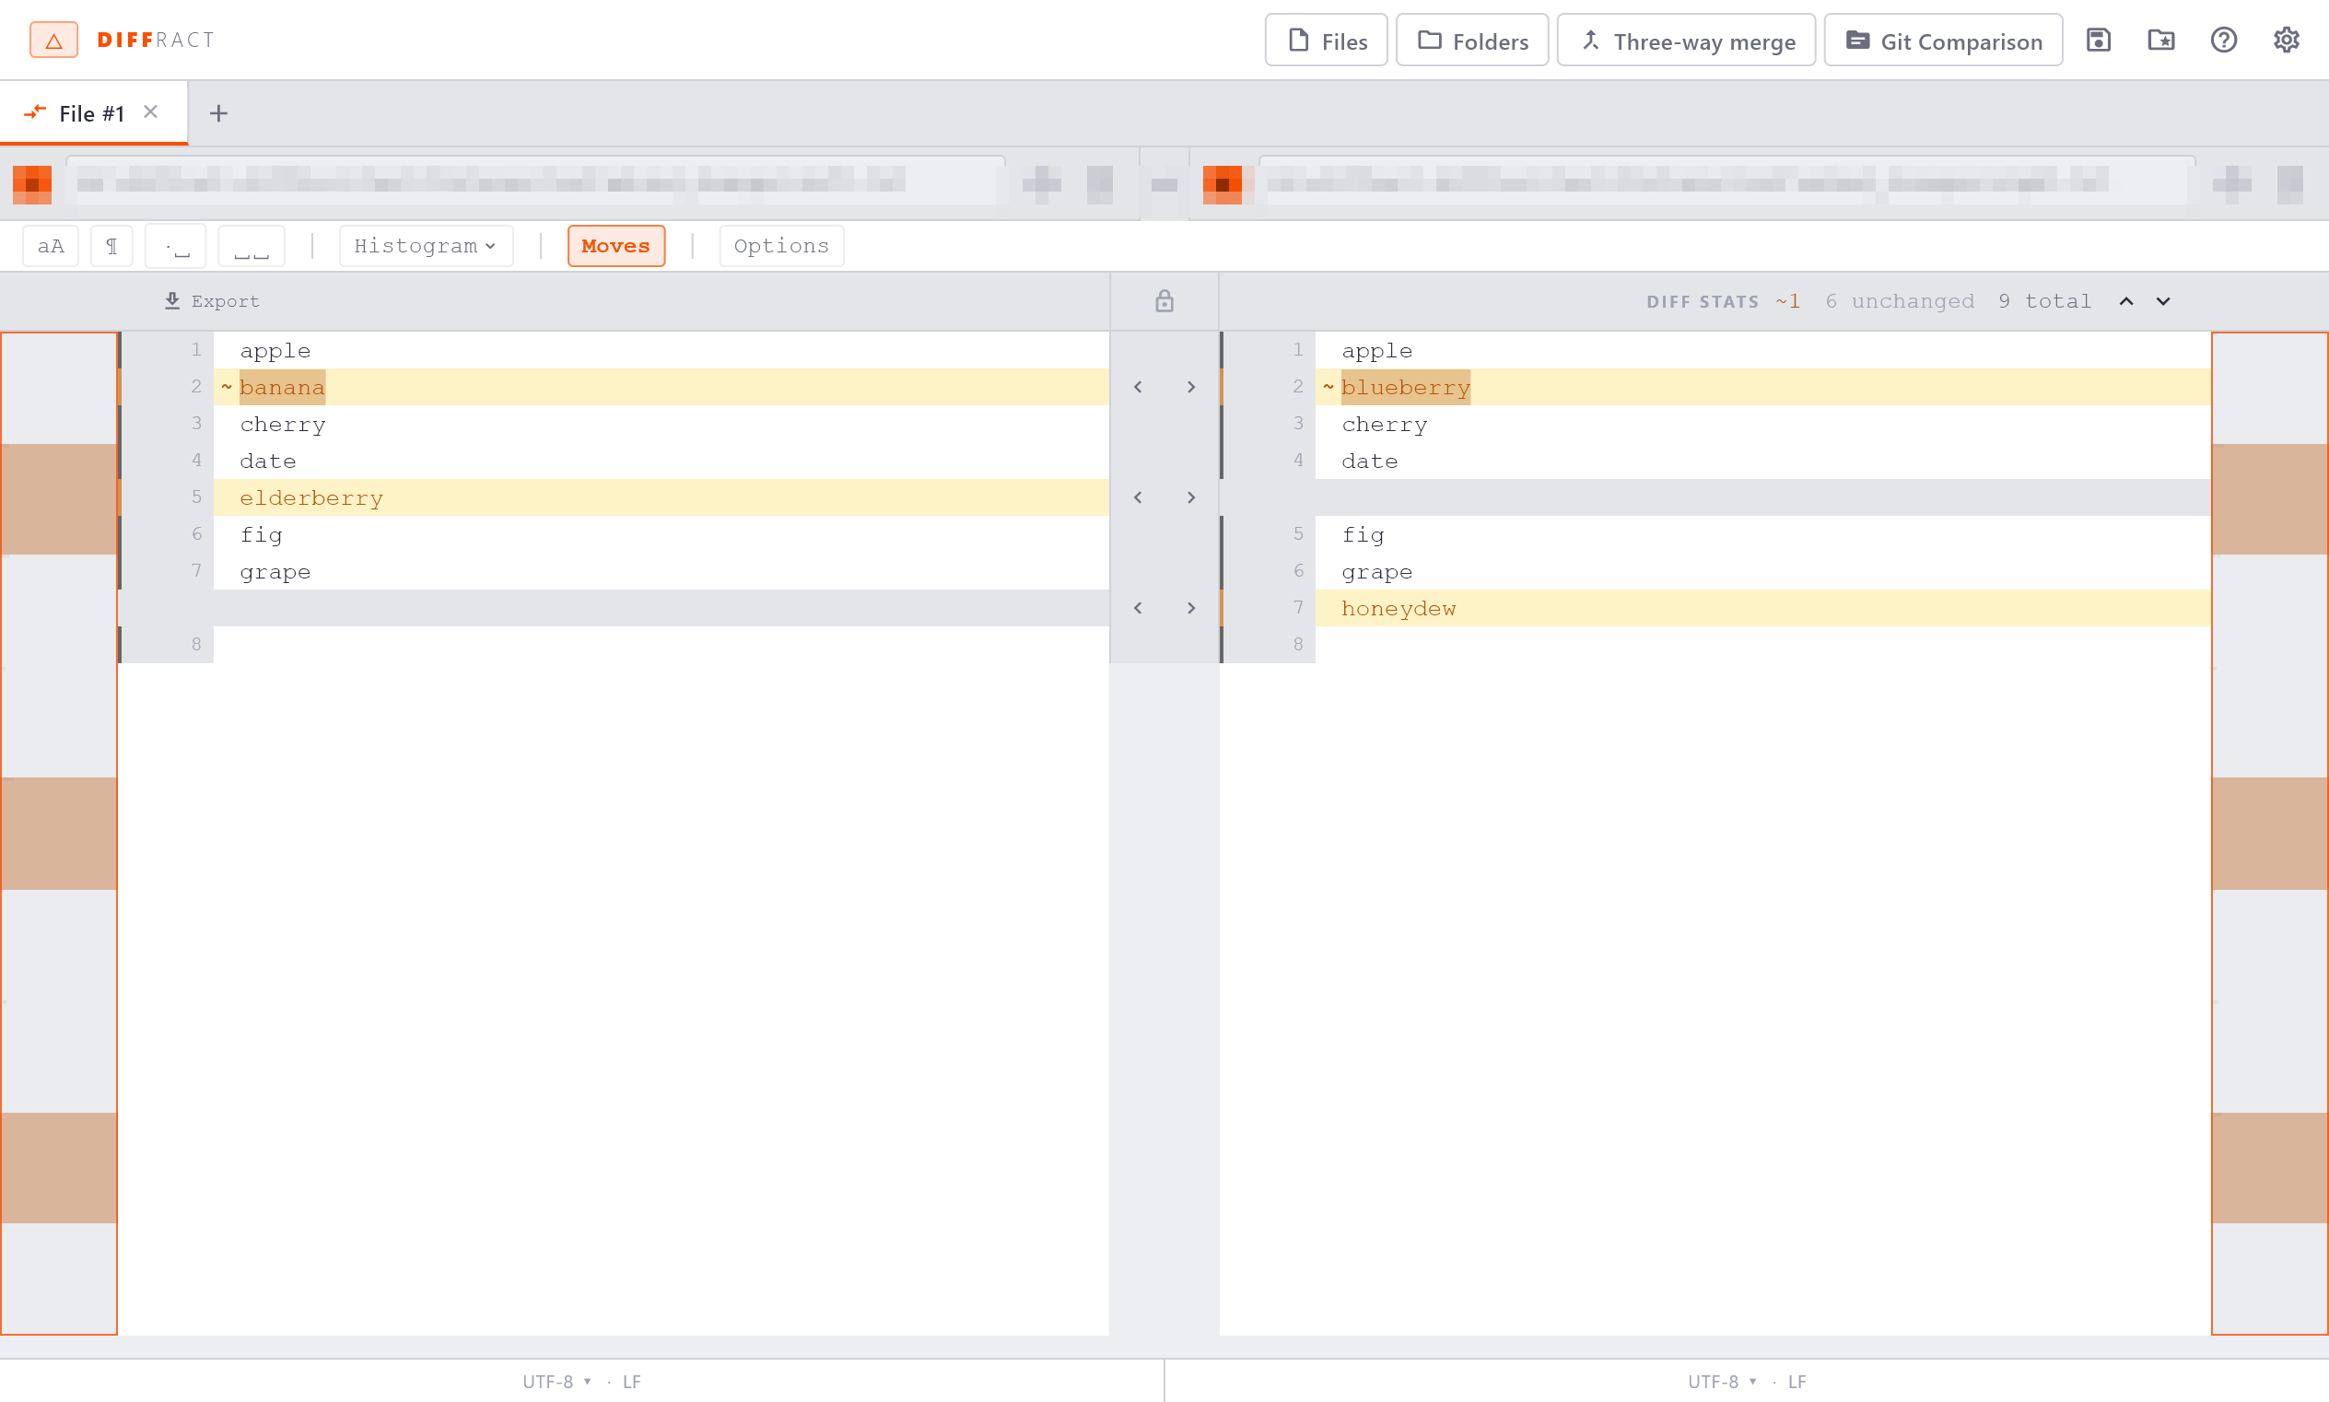Click the save session icon
The width and height of the screenshot is (2329, 1402).
(2099, 41)
